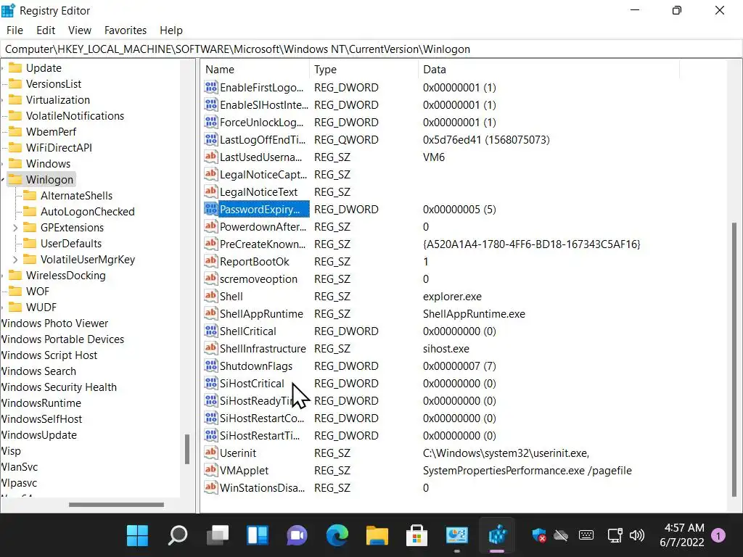Open Task View from taskbar
The height and width of the screenshot is (557, 743).
point(218,536)
